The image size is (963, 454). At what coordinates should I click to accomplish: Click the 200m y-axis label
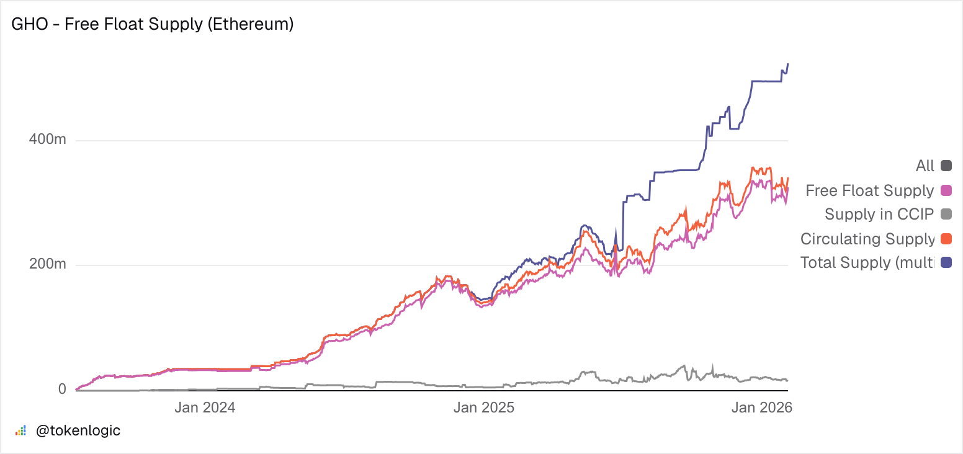(48, 265)
